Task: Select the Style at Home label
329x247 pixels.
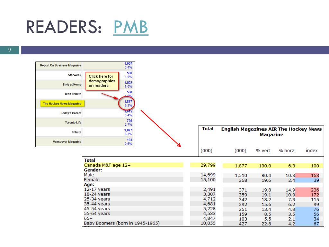Action: (72, 85)
